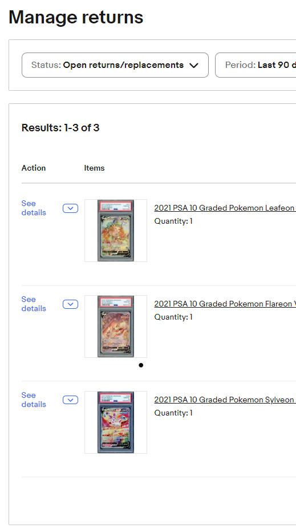Open the 2021 PSA 10 Graded Pokemon Leafeon listing
The width and height of the screenshot is (296, 532).
(x=225, y=208)
